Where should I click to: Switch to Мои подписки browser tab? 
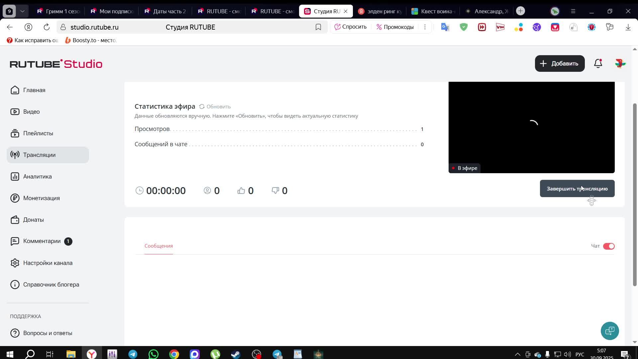coord(112,11)
